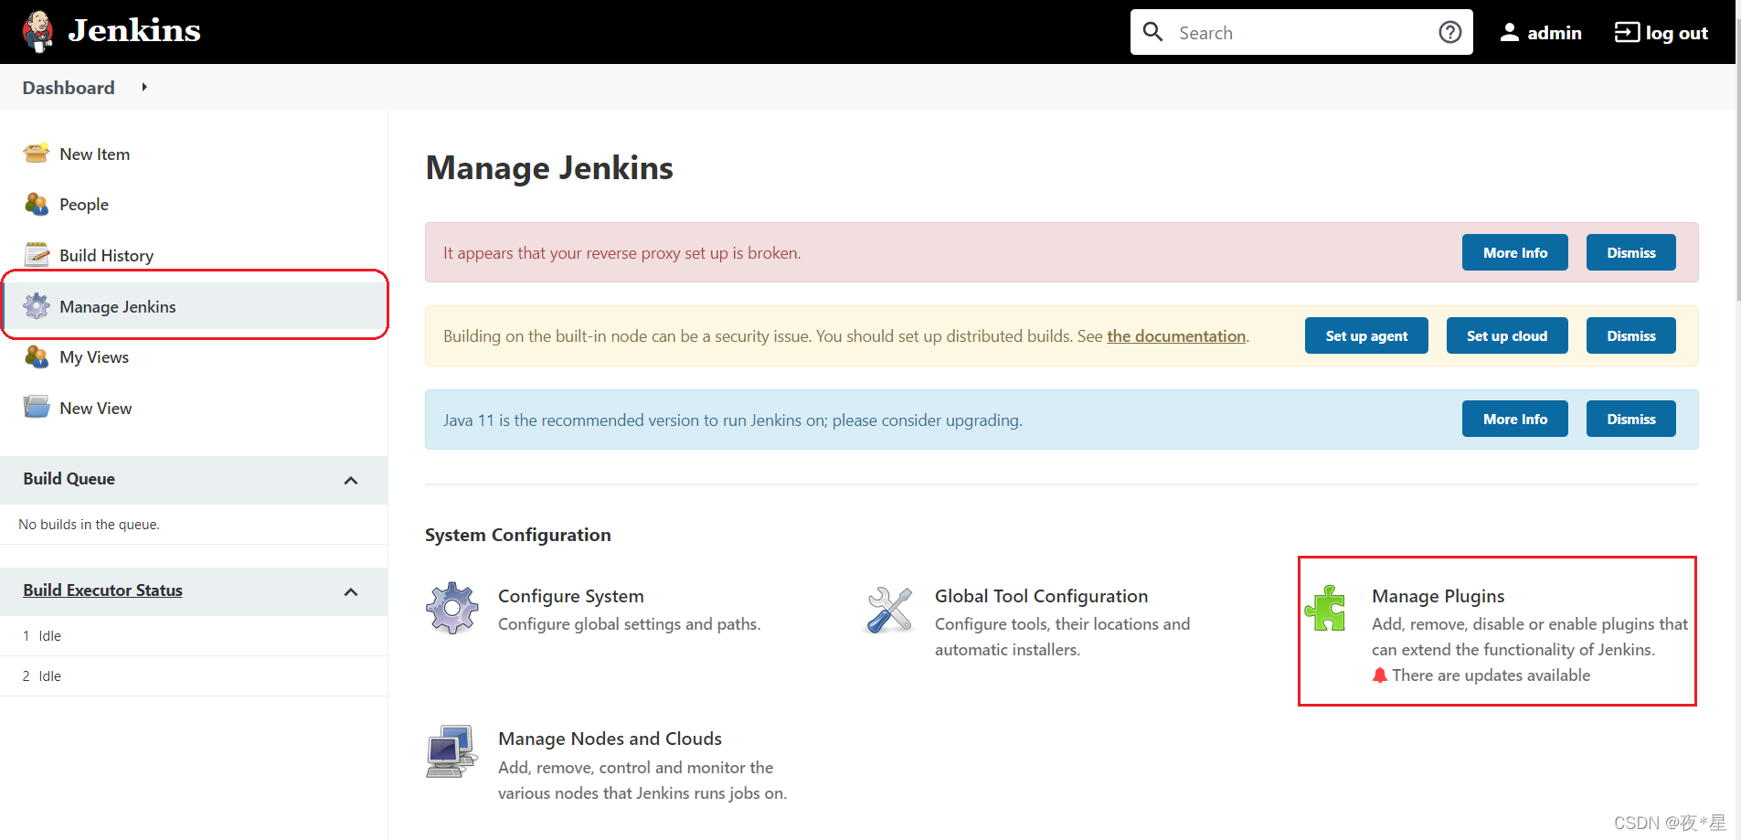
Task: Click the Build Queue heading
Action: pyautogui.click(x=69, y=479)
